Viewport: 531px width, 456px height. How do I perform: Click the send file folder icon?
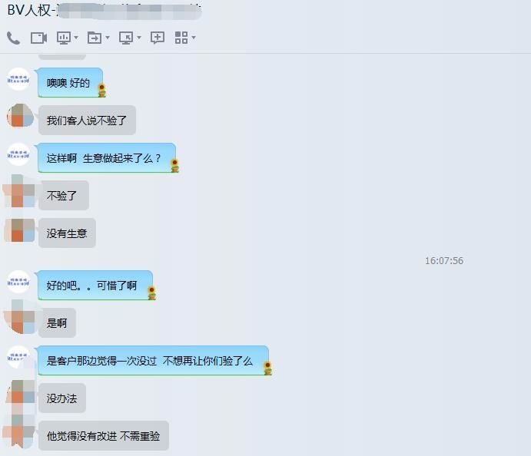coord(95,38)
